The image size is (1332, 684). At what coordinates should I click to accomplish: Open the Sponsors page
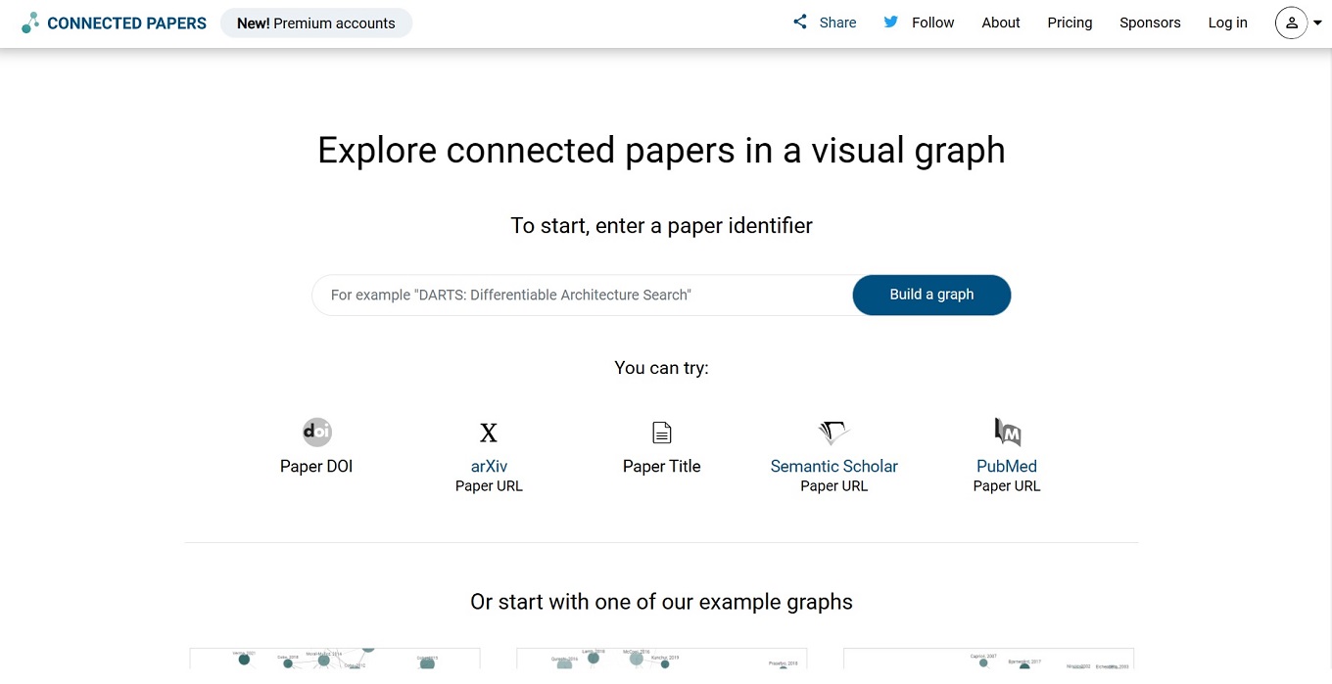pyautogui.click(x=1150, y=23)
